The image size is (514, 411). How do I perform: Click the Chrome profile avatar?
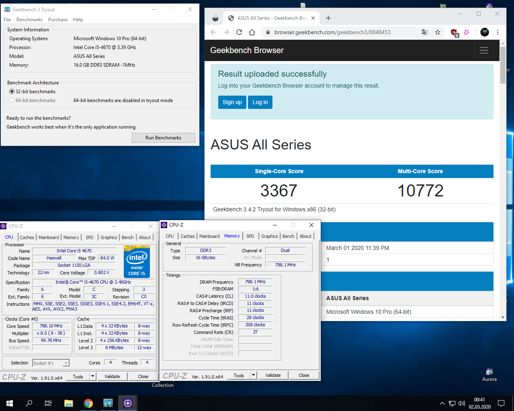pyautogui.click(x=485, y=32)
